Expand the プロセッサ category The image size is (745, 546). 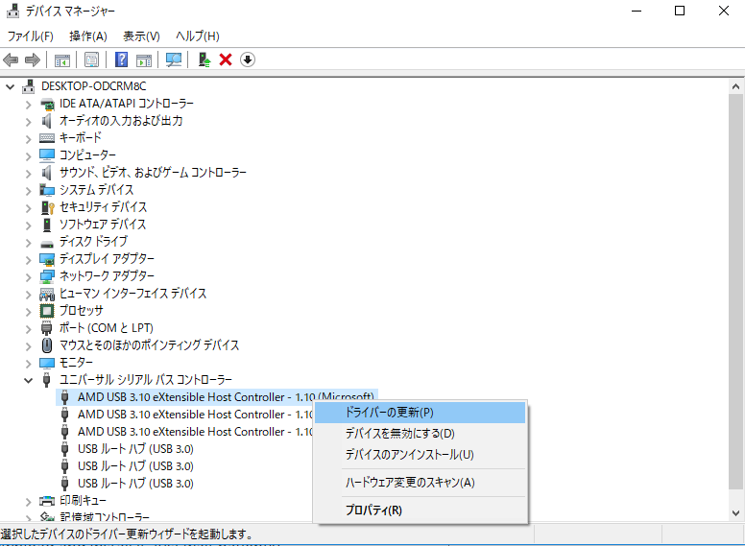tap(29, 312)
